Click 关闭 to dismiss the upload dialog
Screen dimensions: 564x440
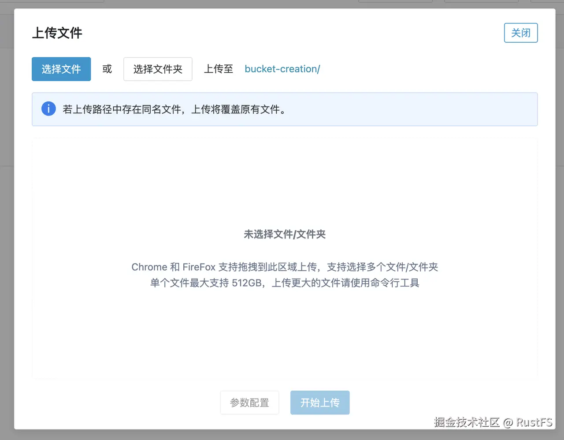[521, 33]
